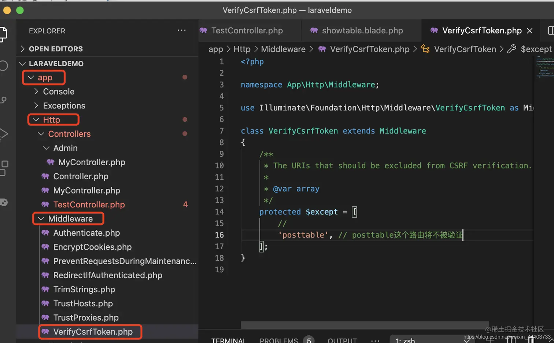Click the class symbol icon in the breadcrumb

pyautogui.click(x=425, y=49)
